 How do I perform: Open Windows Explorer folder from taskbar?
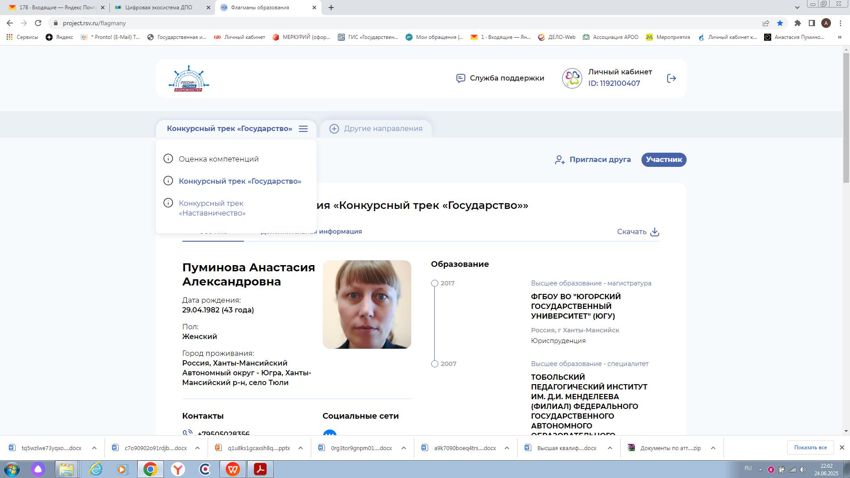(66, 469)
